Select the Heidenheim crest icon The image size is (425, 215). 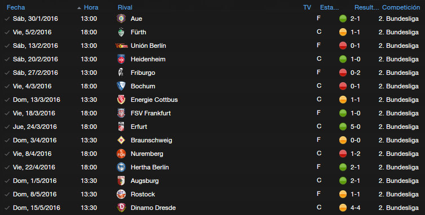(x=121, y=59)
